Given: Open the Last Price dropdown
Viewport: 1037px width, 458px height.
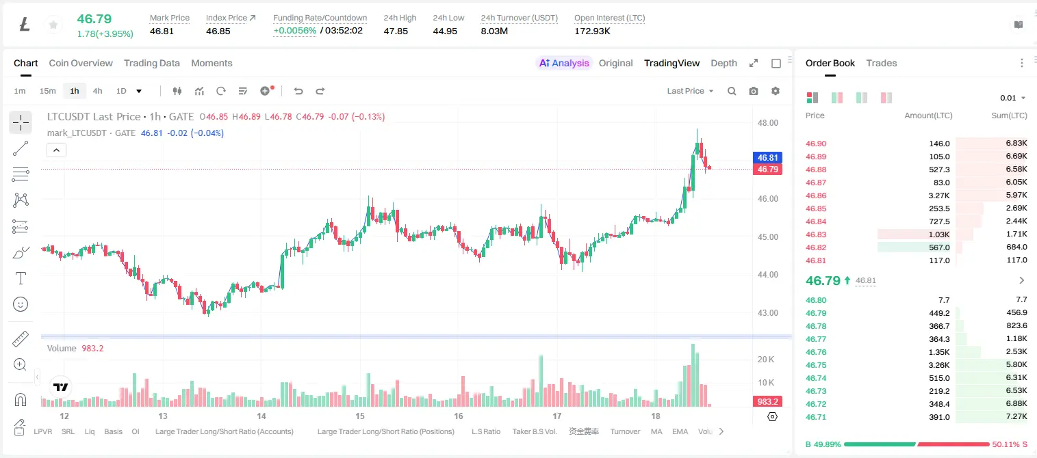Looking at the screenshot, I should [x=690, y=91].
